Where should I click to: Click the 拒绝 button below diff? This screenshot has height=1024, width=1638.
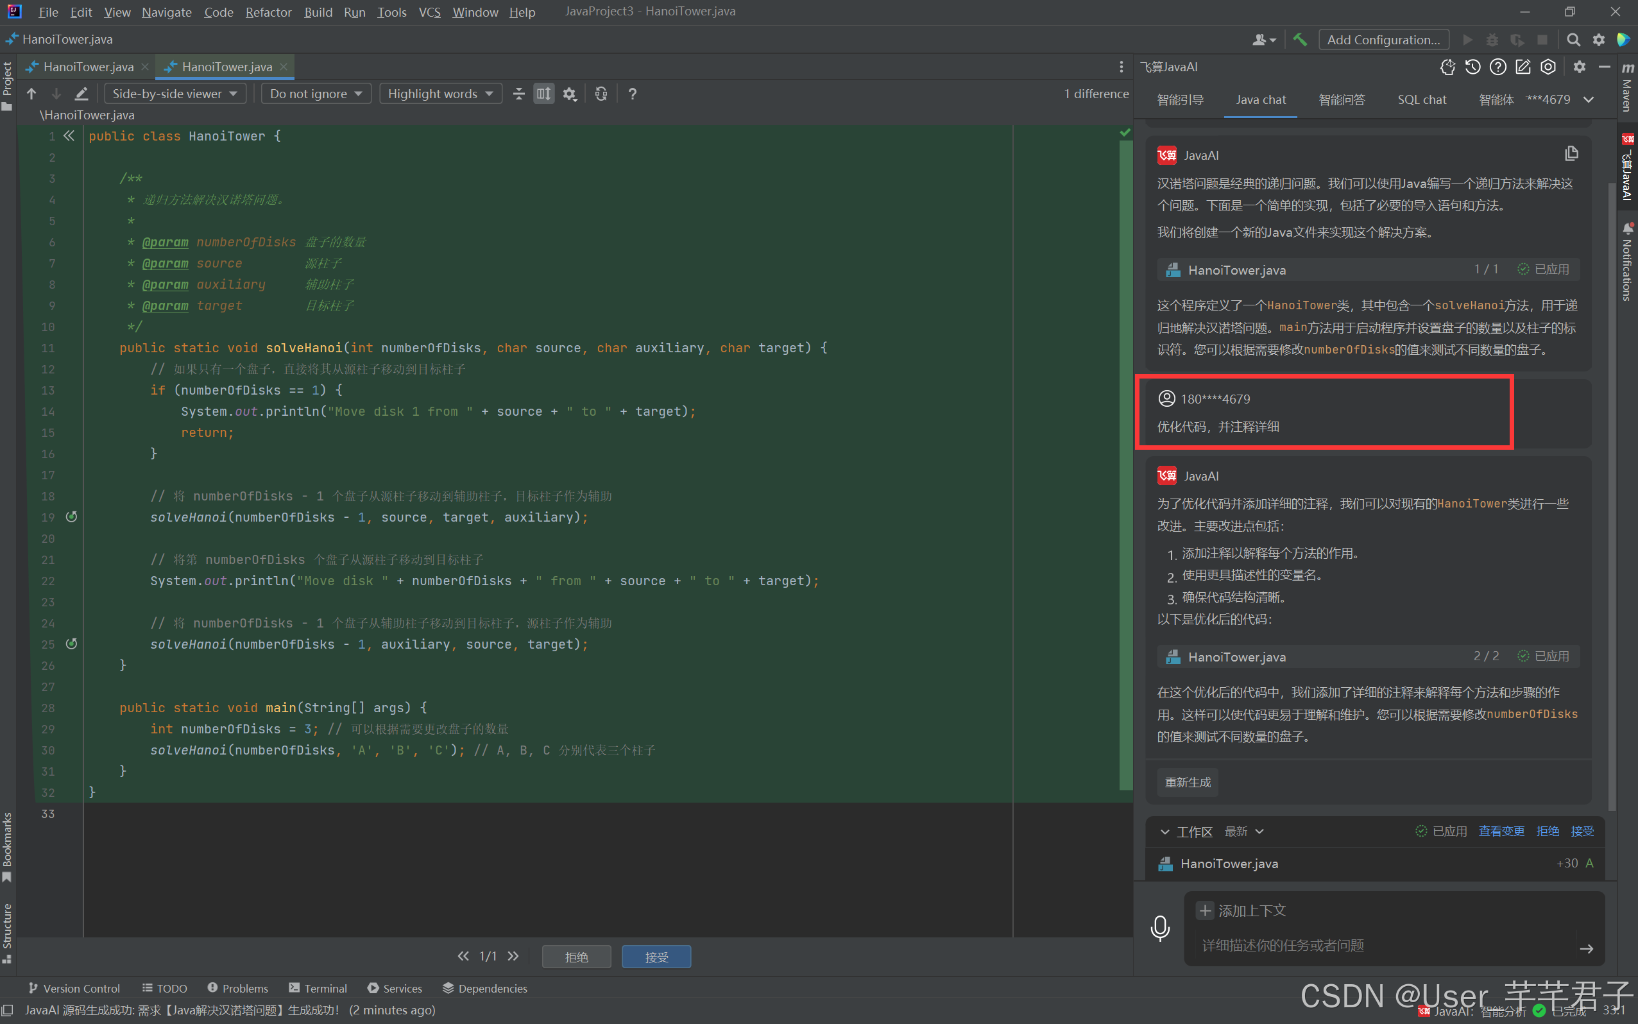tap(576, 957)
